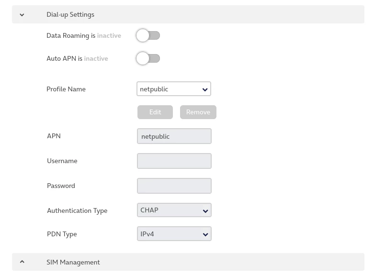Focus the empty Username text box
This screenshot has width=374, height=276.
tap(174, 161)
